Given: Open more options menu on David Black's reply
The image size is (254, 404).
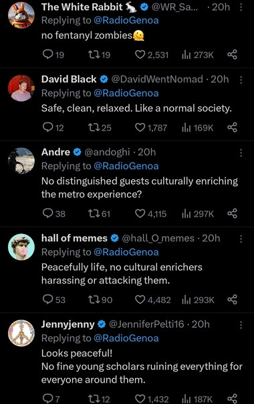Looking at the screenshot, I should point(241,80).
